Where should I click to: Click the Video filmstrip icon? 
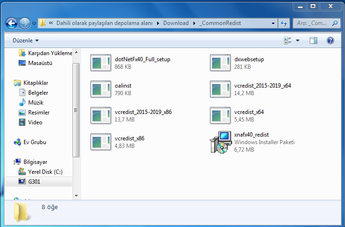coord(22,122)
